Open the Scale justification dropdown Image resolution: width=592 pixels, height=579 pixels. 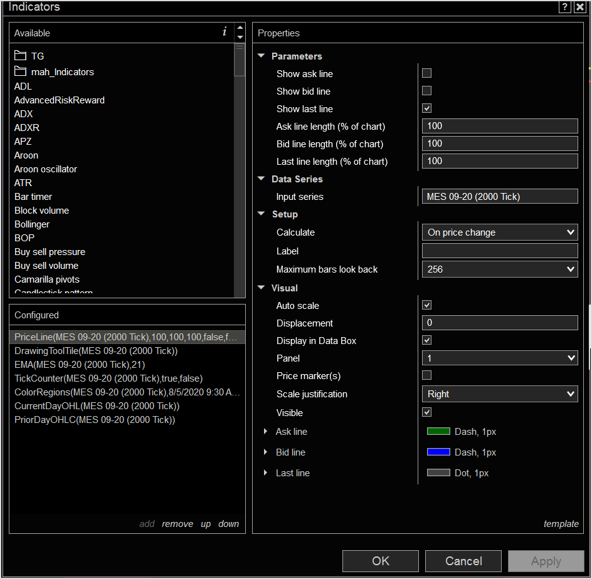[x=500, y=394]
